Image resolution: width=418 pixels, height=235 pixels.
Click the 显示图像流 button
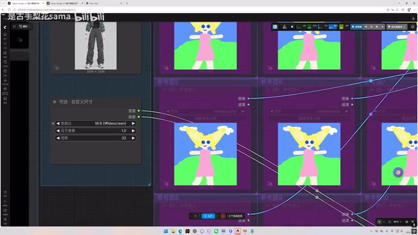pos(396,27)
